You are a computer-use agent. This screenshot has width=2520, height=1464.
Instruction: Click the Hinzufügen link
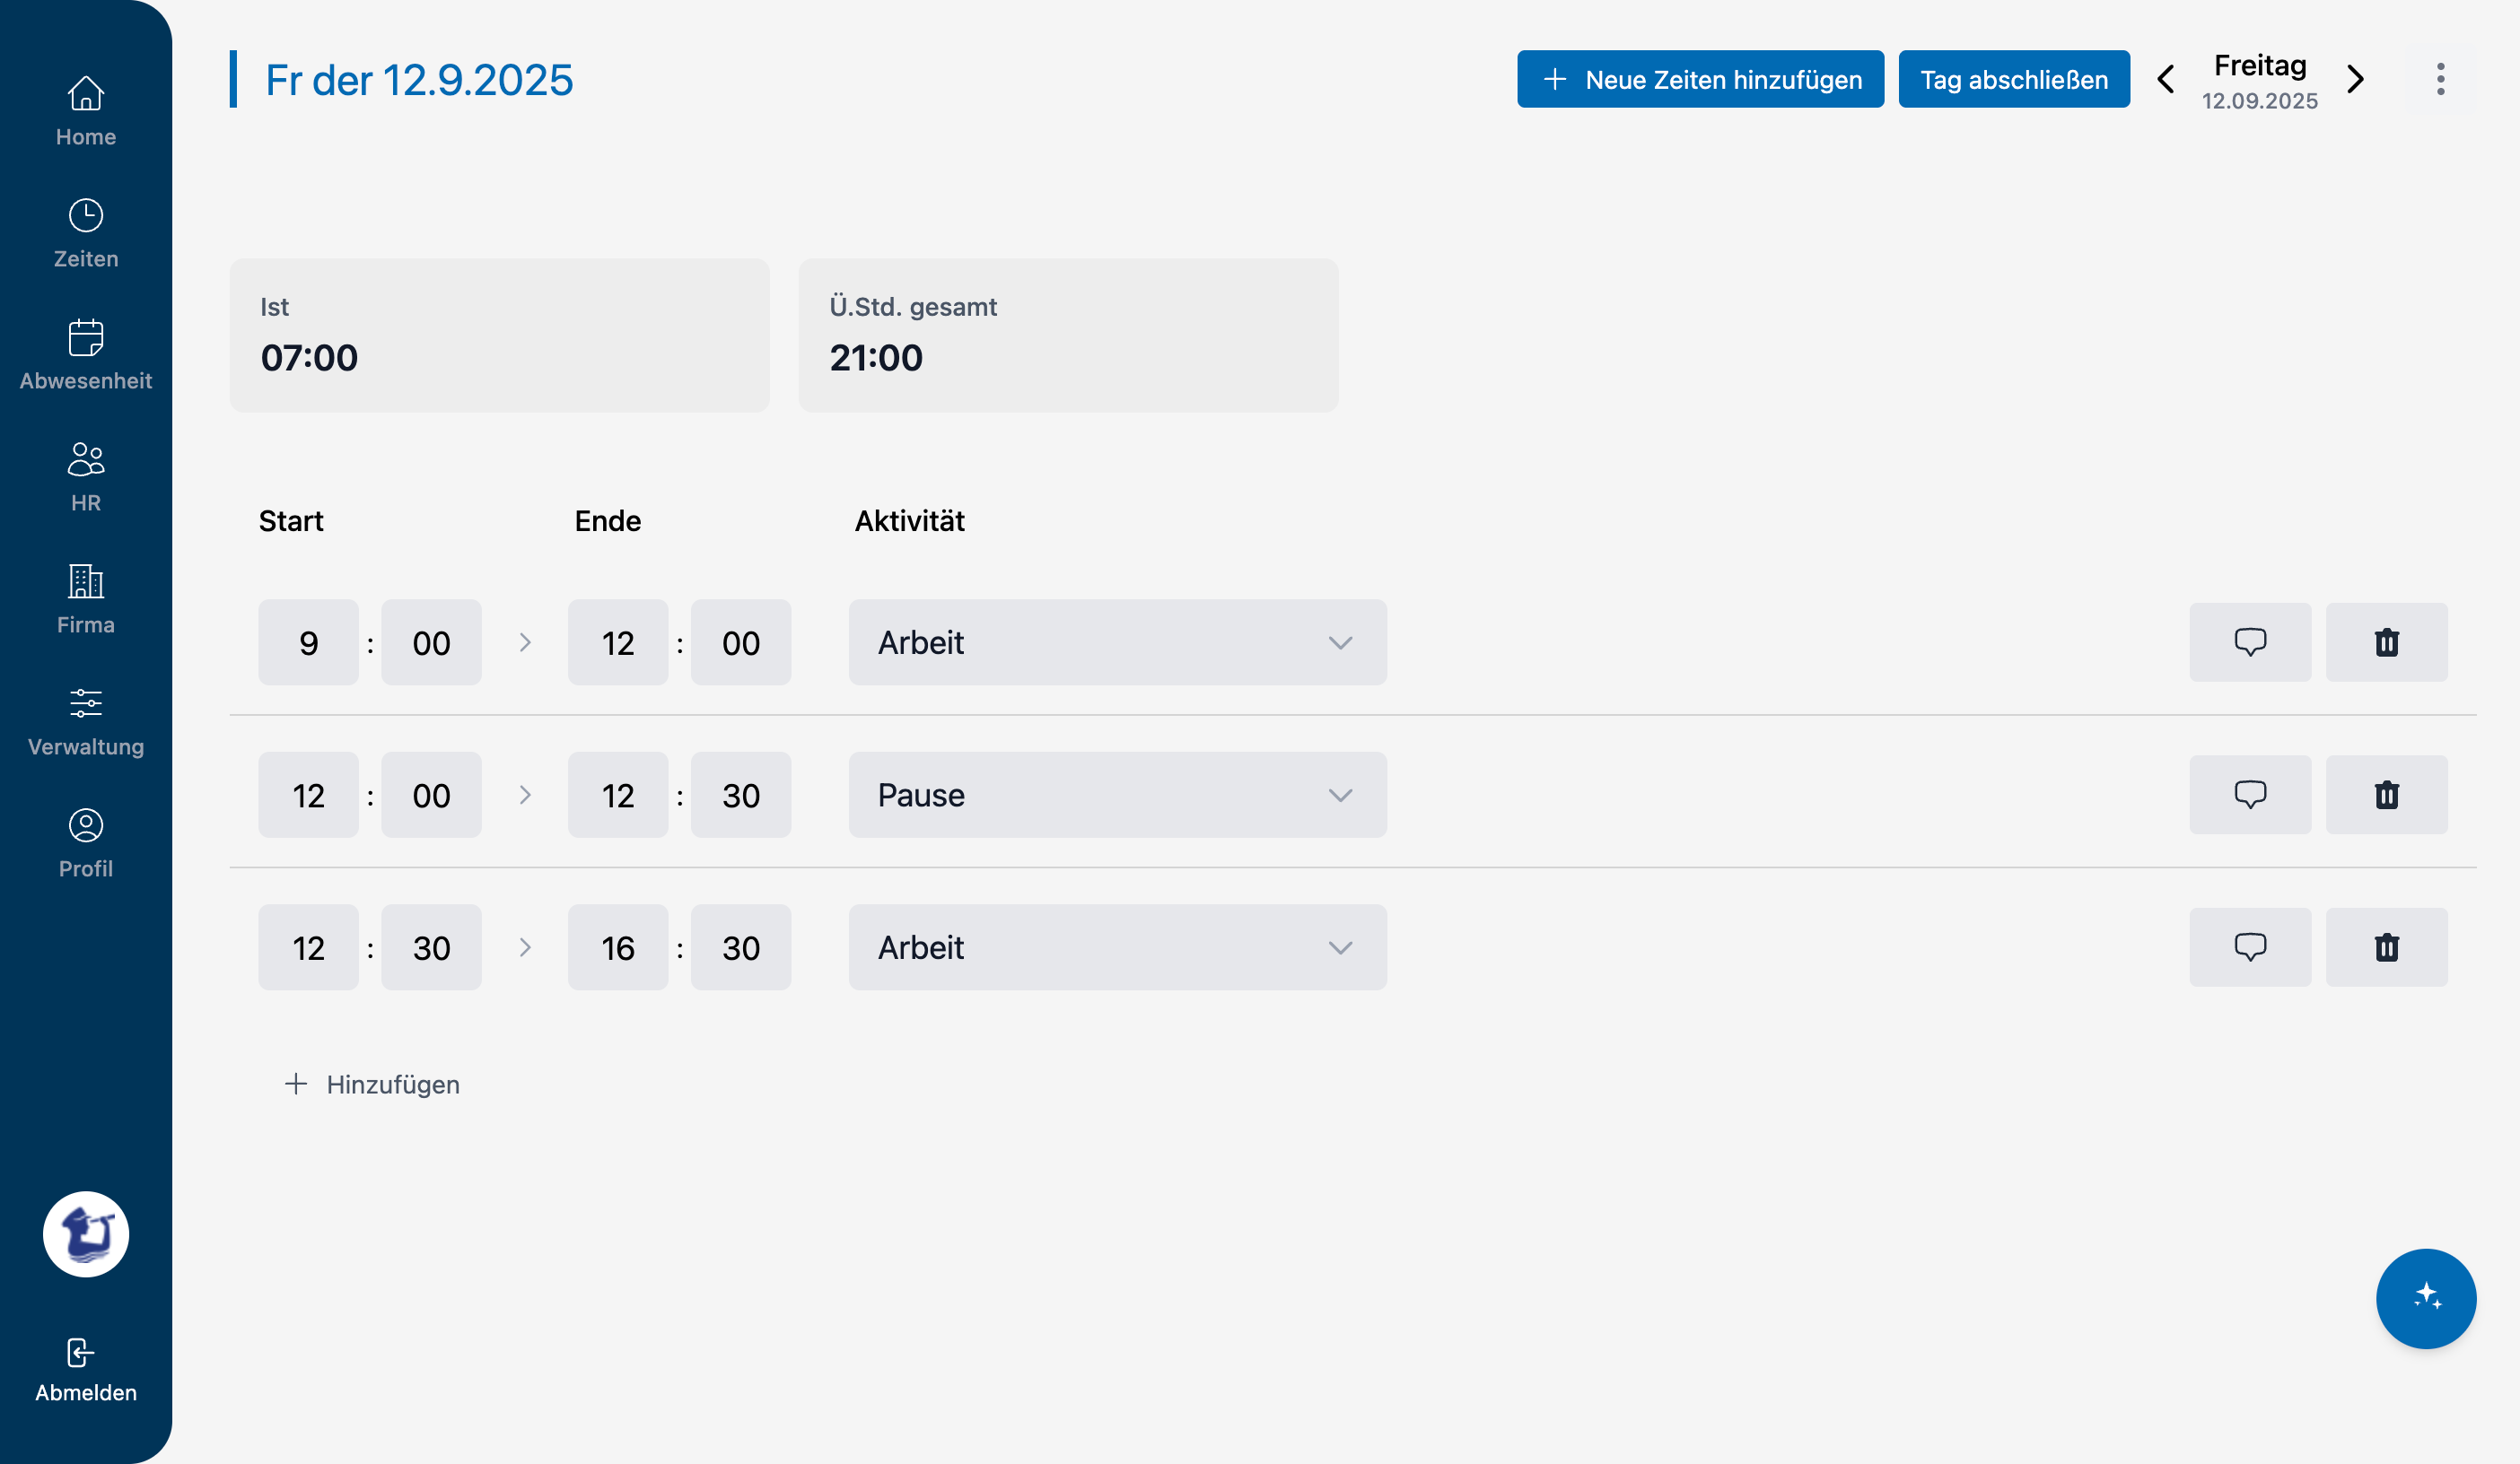[373, 1084]
